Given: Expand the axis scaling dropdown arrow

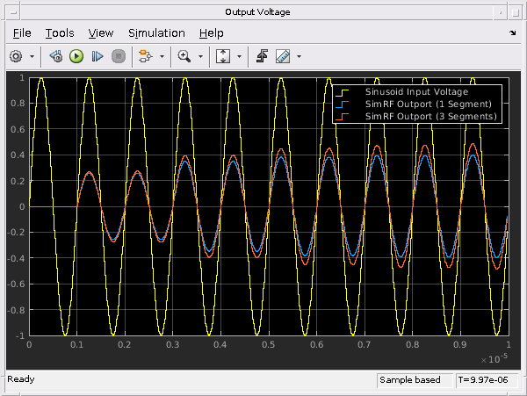Looking at the screenshot, I should coord(239,56).
